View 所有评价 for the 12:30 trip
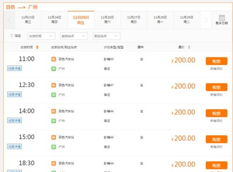 [216, 95]
